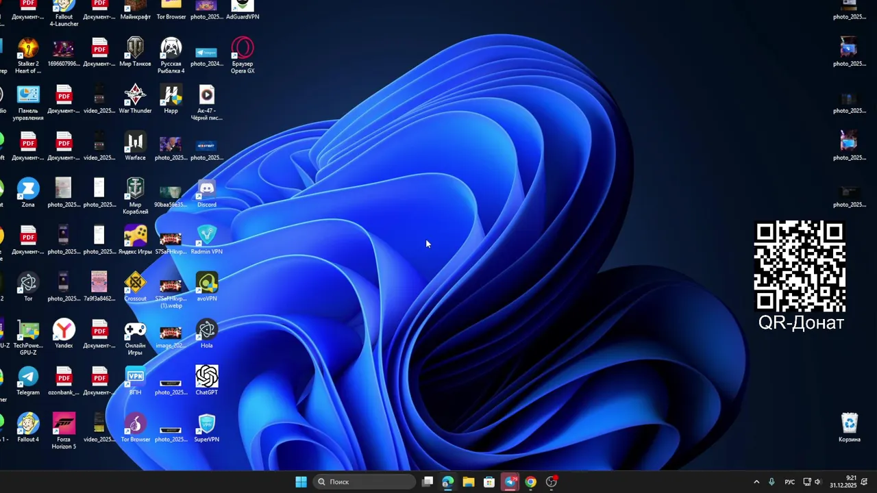Select the Панель управления icon
Image resolution: width=877 pixels, height=493 pixels.
coord(28,103)
